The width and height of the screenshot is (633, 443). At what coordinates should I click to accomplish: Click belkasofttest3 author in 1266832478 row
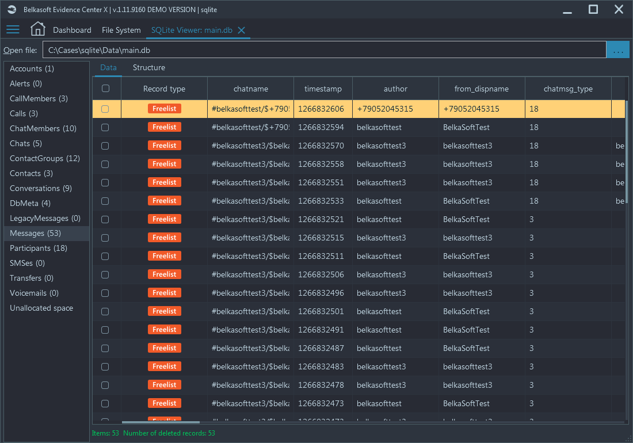(381, 385)
